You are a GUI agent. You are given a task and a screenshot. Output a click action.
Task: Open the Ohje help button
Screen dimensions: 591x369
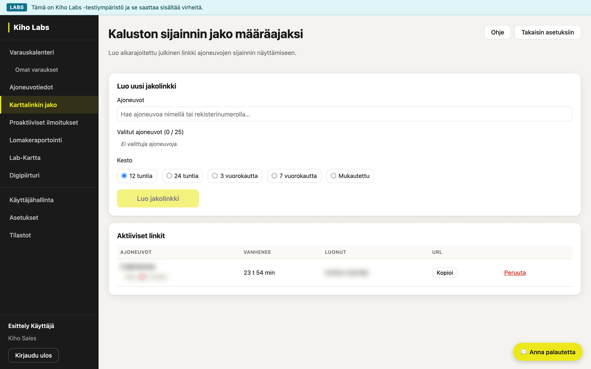498,32
